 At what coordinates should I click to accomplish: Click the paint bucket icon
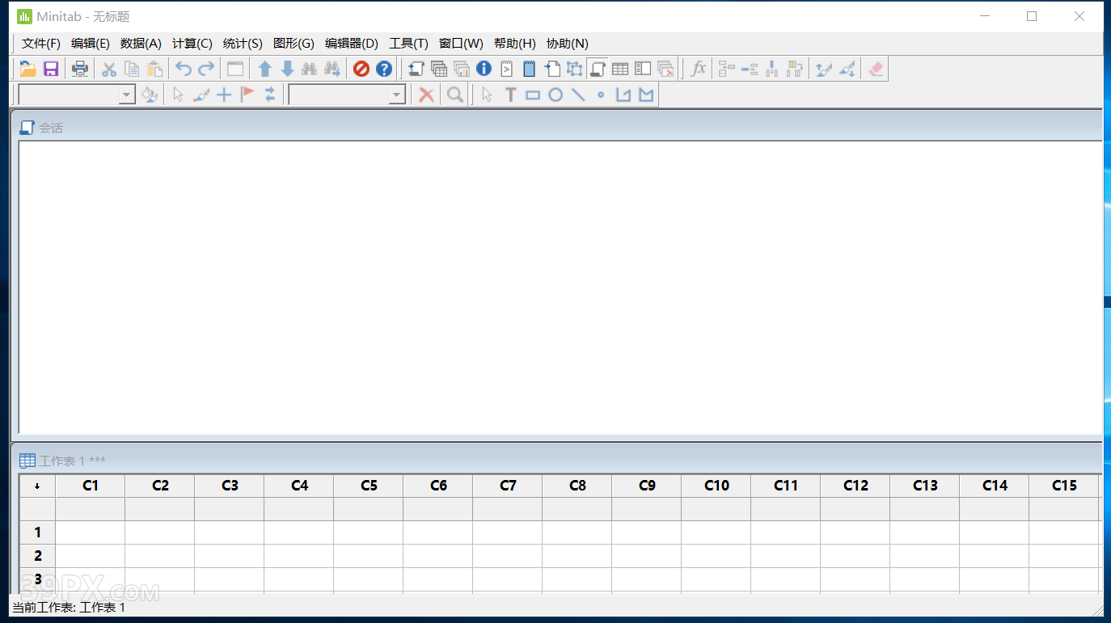[149, 95]
